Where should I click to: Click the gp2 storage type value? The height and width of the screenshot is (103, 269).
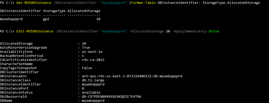(46, 19)
